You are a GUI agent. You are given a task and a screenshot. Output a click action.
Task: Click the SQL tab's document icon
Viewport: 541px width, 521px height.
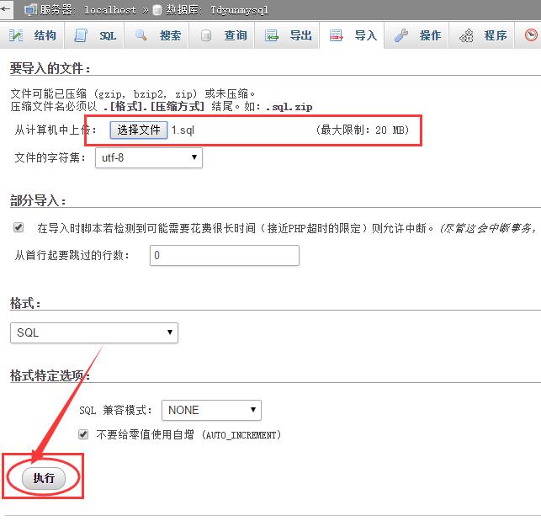point(81,35)
